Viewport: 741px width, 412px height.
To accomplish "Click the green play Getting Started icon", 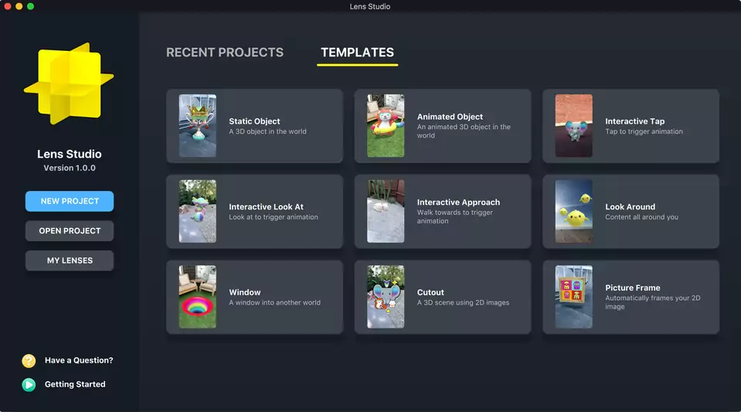I will tap(29, 384).
